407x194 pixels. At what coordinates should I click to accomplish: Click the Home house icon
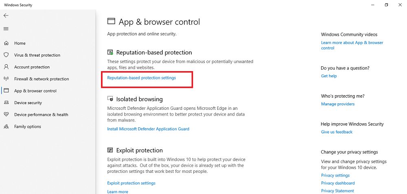pos(6,43)
